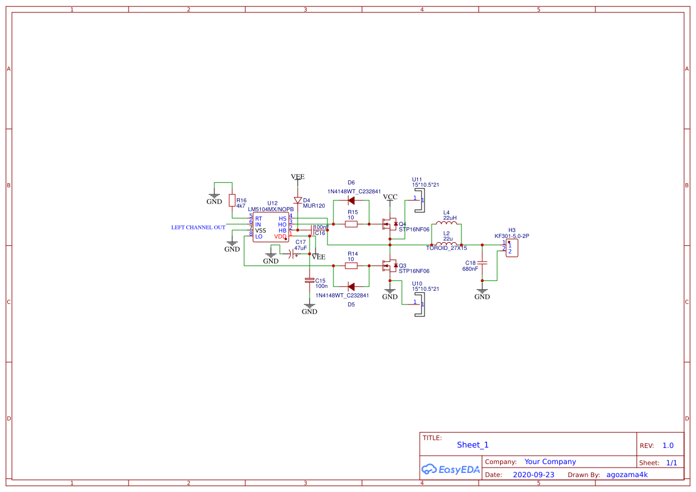Click the VCC net flag above Q4
This screenshot has width=696, height=492.
(389, 198)
